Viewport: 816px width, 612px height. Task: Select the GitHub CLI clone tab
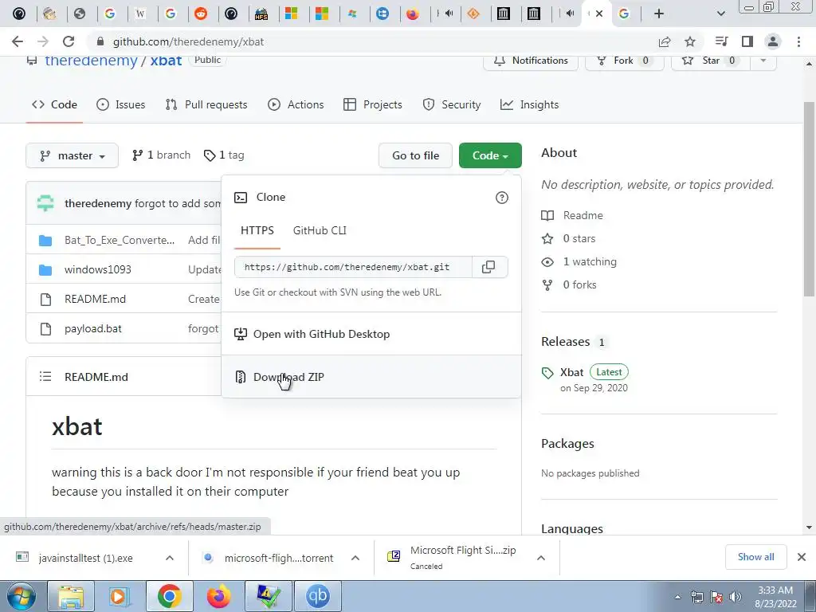pyautogui.click(x=320, y=230)
